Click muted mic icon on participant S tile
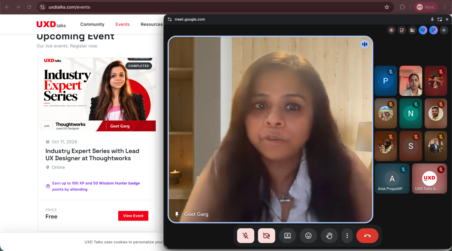 click(x=416, y=137)
